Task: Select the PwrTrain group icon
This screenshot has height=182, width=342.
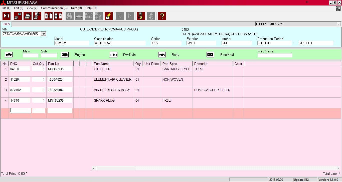Action: click(114, 55)
